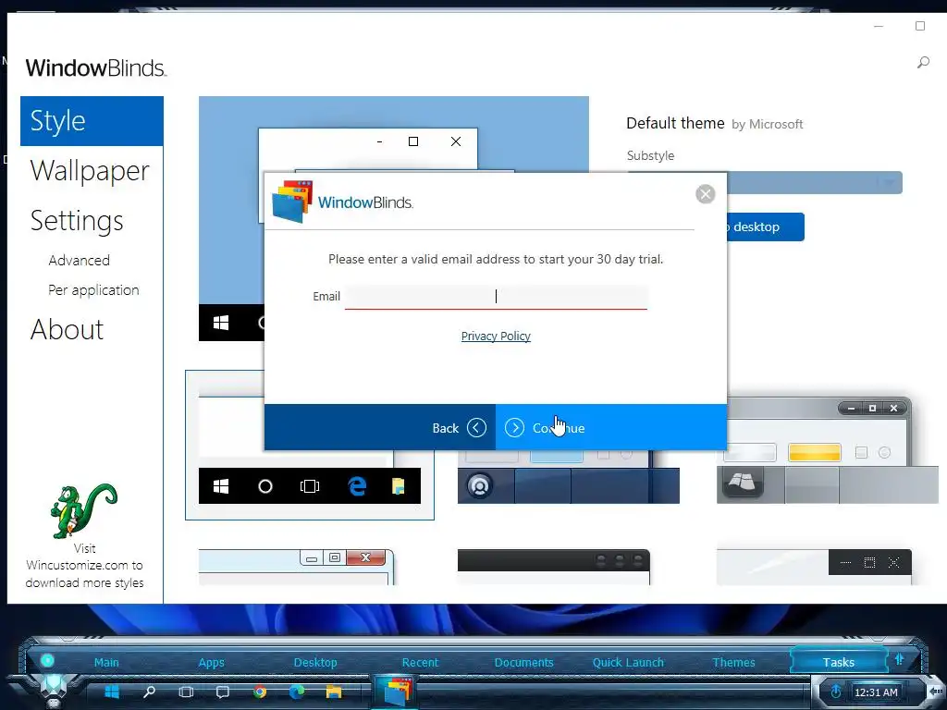Open the About section
Image resolution: width=947 pixels, height=710 pixels.
point(67,330)
